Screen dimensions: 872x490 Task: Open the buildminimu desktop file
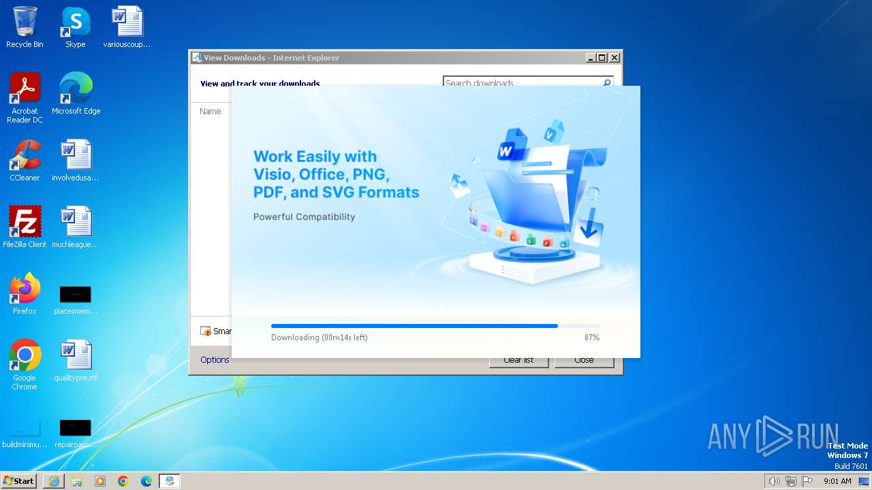click(25, 434)
